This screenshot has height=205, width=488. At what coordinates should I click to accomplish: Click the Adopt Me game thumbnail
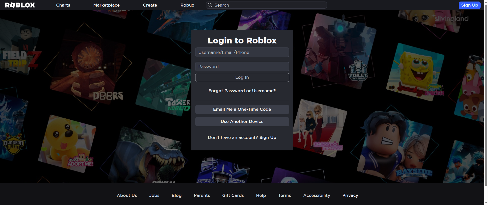[x=67, y=144]
